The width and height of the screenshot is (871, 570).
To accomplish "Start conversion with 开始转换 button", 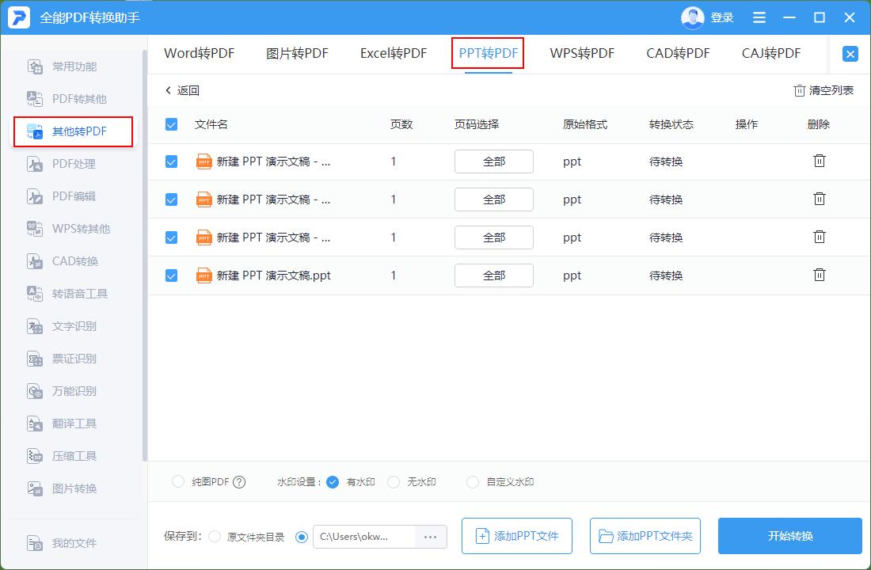I will point(789,536).
